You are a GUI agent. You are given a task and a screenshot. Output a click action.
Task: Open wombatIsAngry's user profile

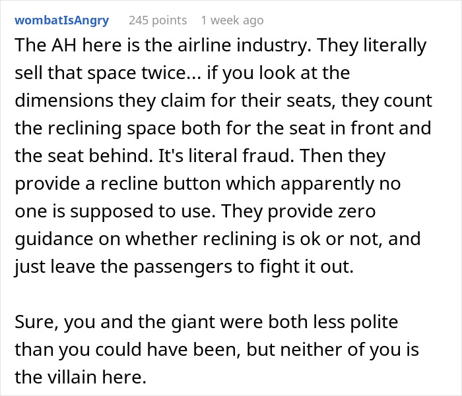coord(62,20)
